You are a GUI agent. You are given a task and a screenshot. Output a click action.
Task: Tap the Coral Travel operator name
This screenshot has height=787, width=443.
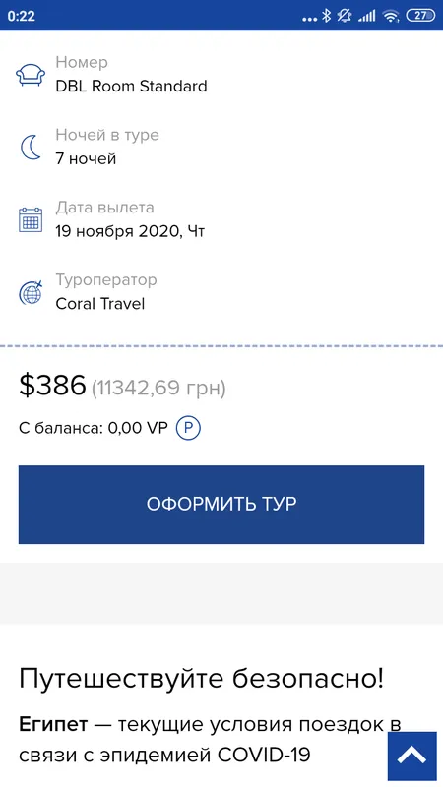pos(100,304)
